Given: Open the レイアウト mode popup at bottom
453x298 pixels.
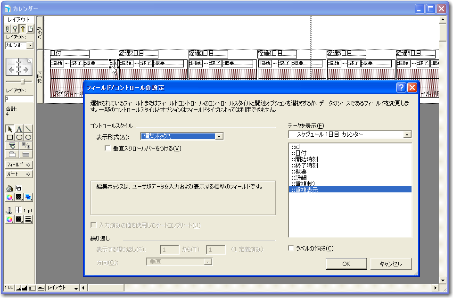Looking at the screenshot, I should pyautogui.click(x=60, y=288).
